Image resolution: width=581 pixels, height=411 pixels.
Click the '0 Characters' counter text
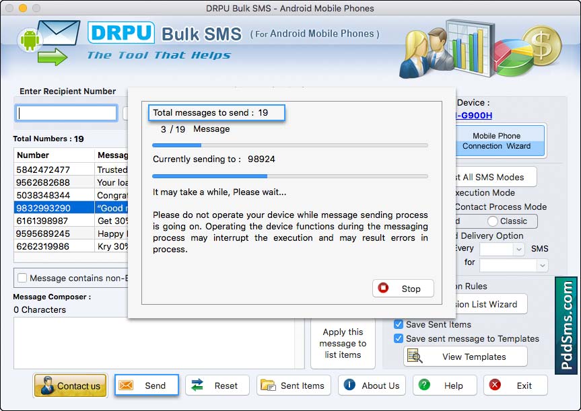tap(40, 309)
